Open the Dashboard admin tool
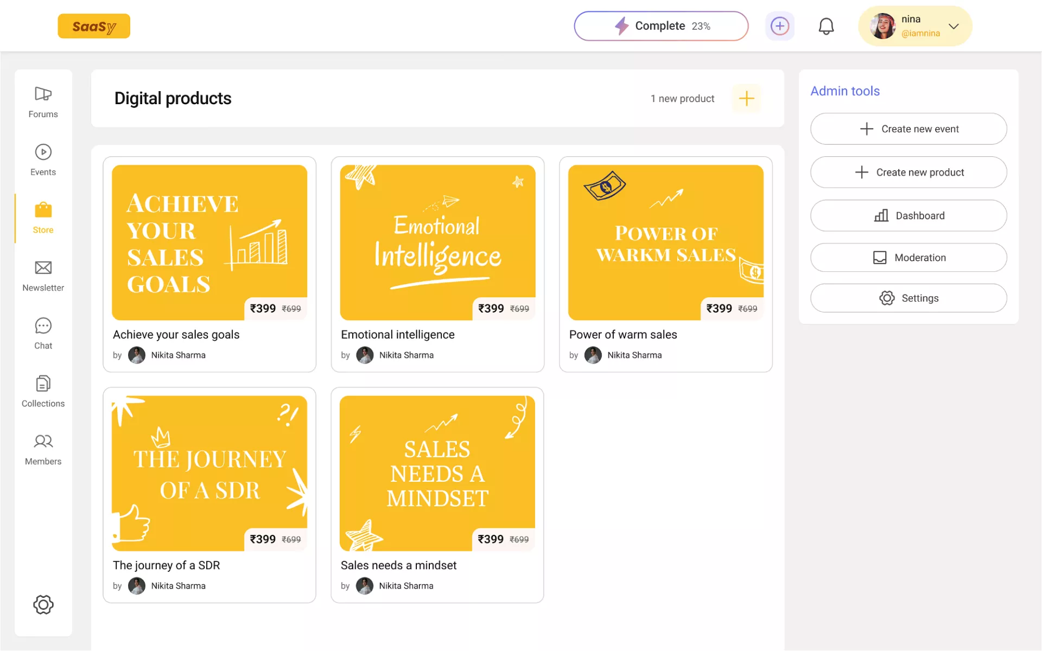This screenshot has width=1042, height=651. [908, 215]
